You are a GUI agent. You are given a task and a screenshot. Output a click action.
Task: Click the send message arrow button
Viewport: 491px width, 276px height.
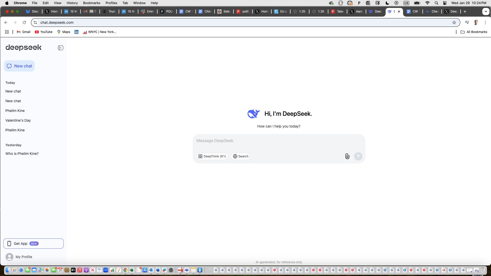pyautogui.click(x=358, y=156)
